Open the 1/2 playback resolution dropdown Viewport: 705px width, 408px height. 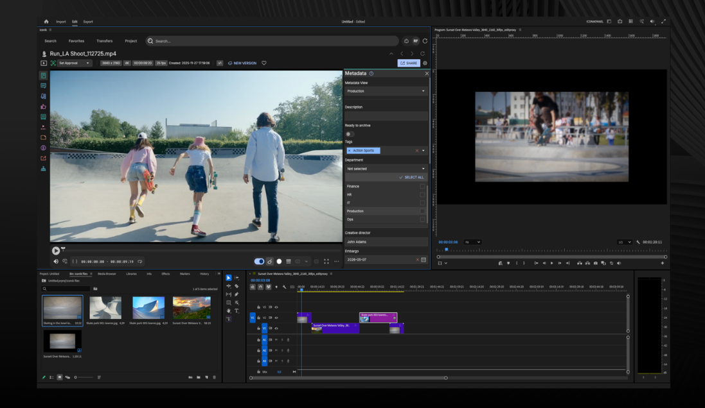coord(625,242)
